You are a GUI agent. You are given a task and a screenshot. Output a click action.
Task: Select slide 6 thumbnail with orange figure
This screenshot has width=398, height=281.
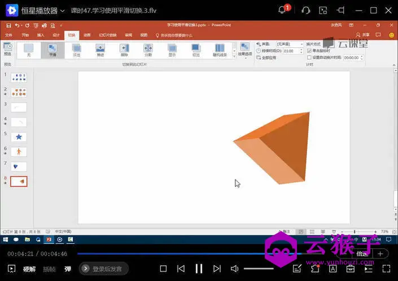tap(19, 152)
